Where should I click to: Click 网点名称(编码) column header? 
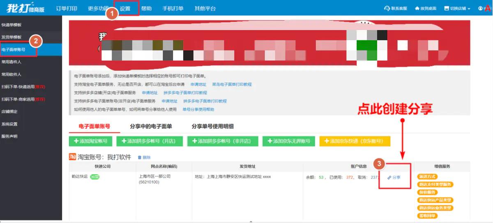tap(164, 167)
